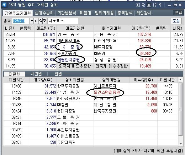Click the ratio 26.54 cell
Screen dimensions: 185x155
pyautogui.click(x=10, y=34)
